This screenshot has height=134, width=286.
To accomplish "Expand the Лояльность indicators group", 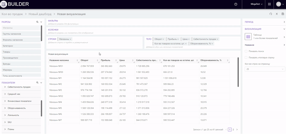I will tap(5, 114).
